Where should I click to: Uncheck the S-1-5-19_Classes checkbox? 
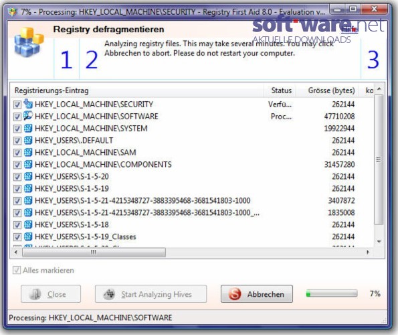[x=17, y=237]
